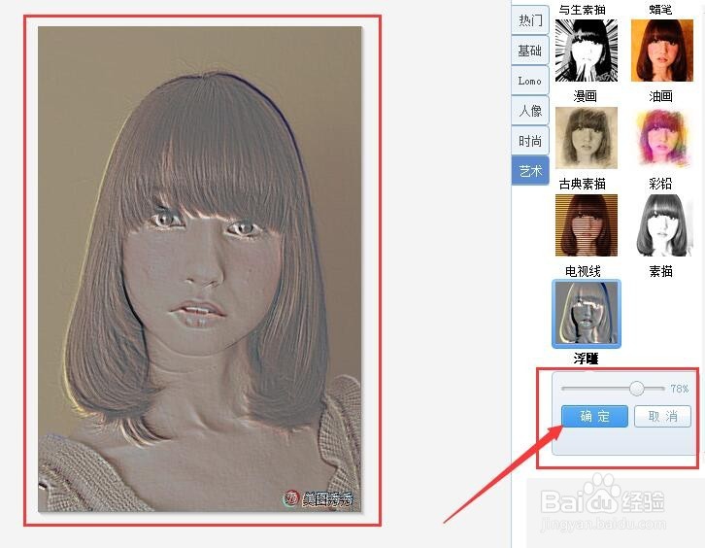The height and width of the screenshot is (548, 705).
Task: Click the 彩铅 label text
Action: point(660,184)
